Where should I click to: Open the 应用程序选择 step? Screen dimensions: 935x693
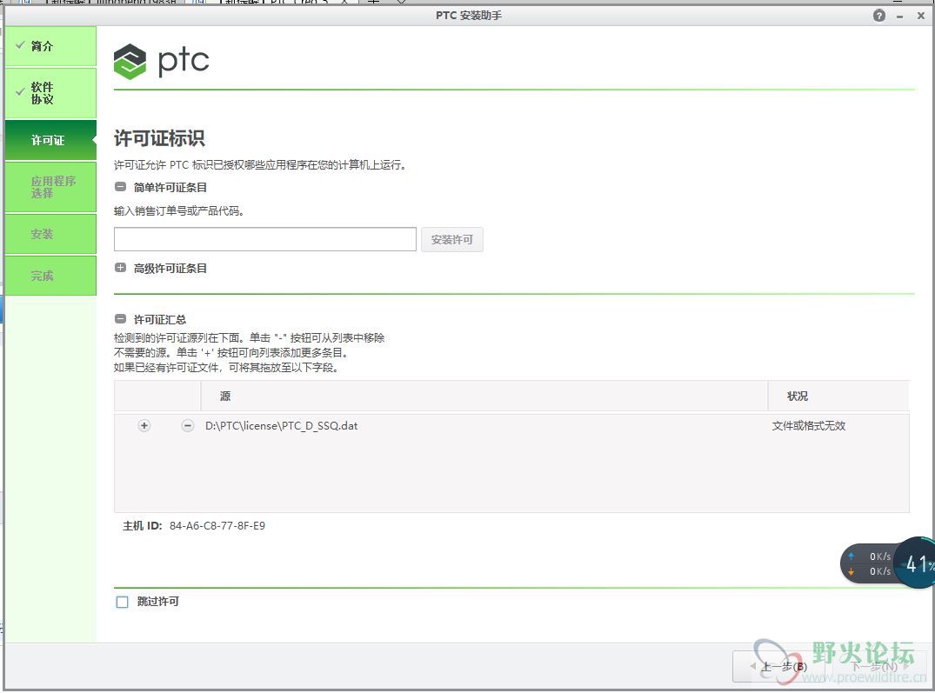pyautogui.click(x=50, y=186)
